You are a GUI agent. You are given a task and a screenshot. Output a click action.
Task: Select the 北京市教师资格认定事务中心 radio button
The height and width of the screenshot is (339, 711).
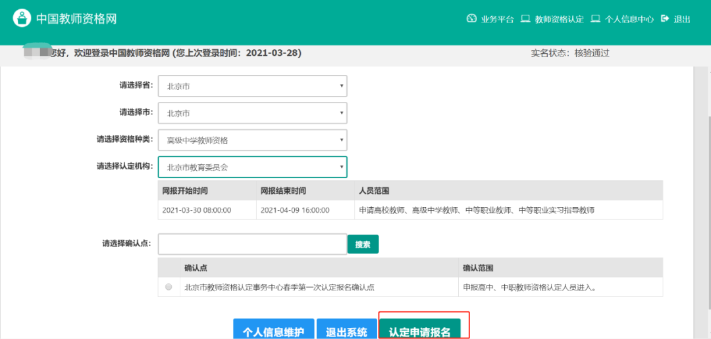169,287
